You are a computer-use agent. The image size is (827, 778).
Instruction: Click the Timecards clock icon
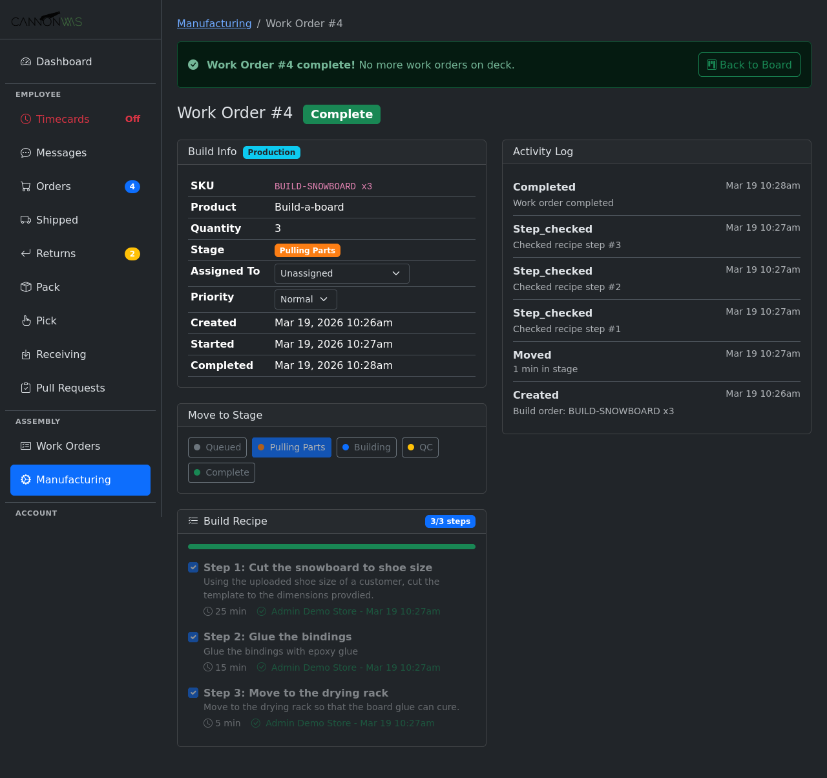(x=26, y=119)
